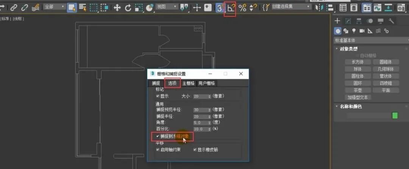Select the Lights category bulb icon
This screenshot has height=169, width=409.
(x=354, y=31)
